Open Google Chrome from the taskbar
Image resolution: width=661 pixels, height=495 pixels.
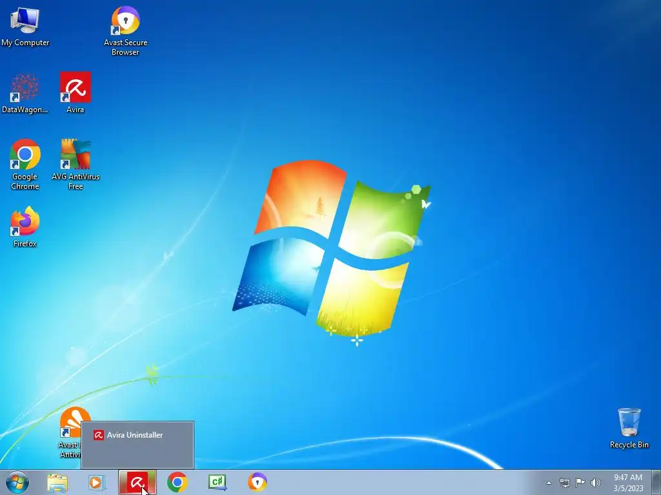pos(177,482)
